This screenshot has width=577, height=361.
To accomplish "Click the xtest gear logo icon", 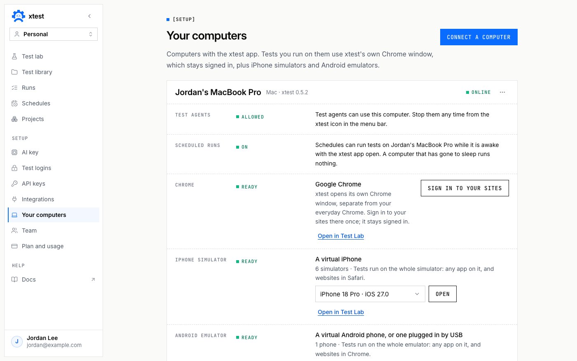I will point(19,16).
